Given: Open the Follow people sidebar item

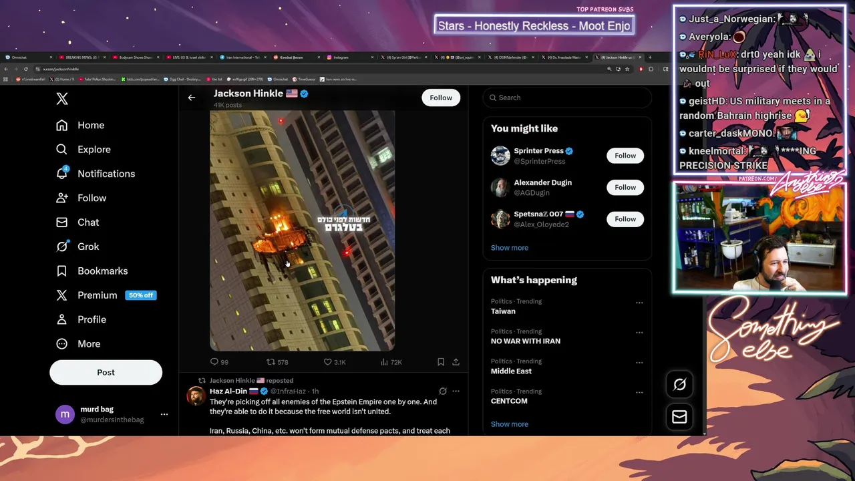Looking at the screenshot, I should (81, 198).
